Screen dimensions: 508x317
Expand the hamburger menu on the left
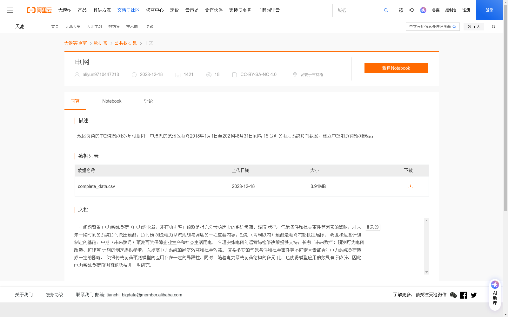point(10,10)
